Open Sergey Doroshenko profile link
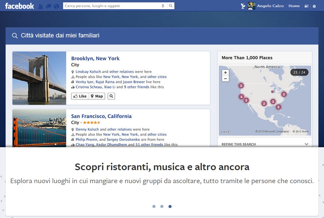This screenshot has width=324, height=218. click(123, 140)
